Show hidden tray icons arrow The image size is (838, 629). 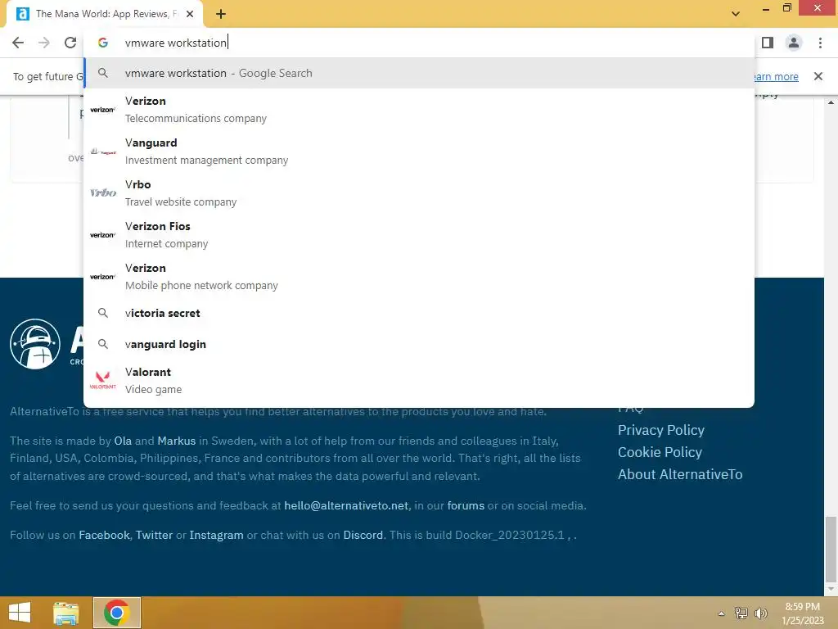coord(722,613)
